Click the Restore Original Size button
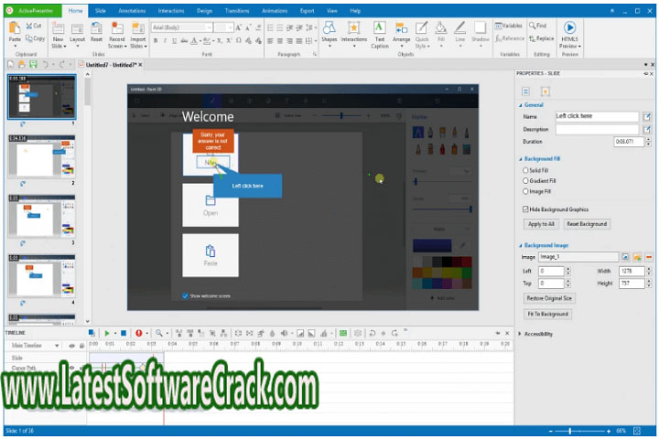Viewport: 659px width, 439px height. 549,298
